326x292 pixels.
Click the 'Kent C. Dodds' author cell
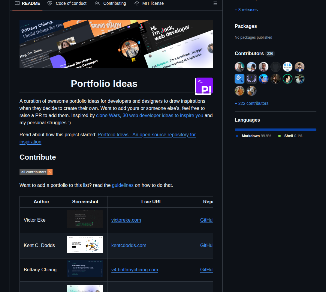pyautogui.click(x=41, y=246)
